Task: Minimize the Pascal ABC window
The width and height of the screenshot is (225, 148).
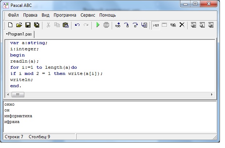Action: pos(185,4)
